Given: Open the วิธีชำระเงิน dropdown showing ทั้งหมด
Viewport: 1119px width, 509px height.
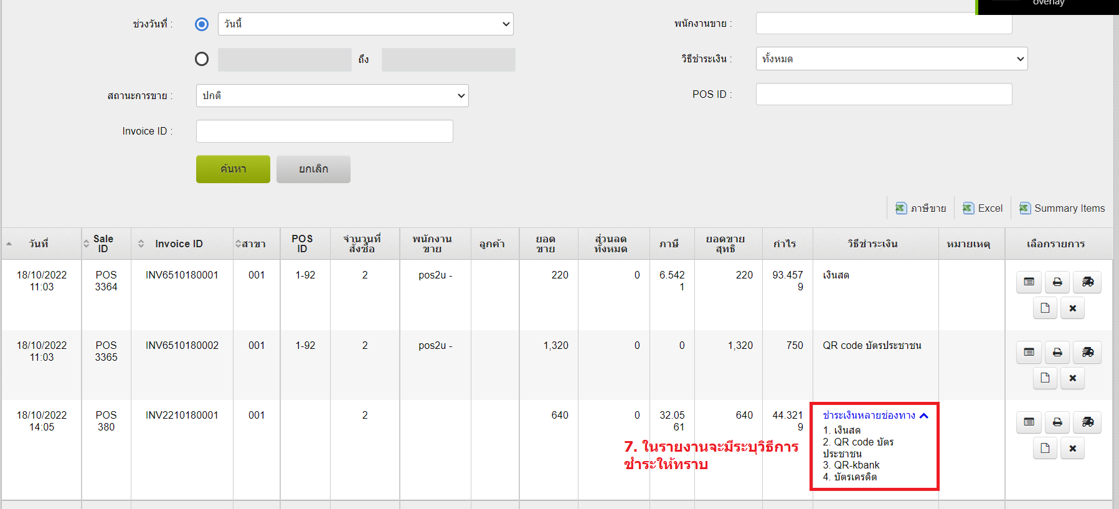Looking at the screenshot, I should pyautogui.click(x=892, y=59).
